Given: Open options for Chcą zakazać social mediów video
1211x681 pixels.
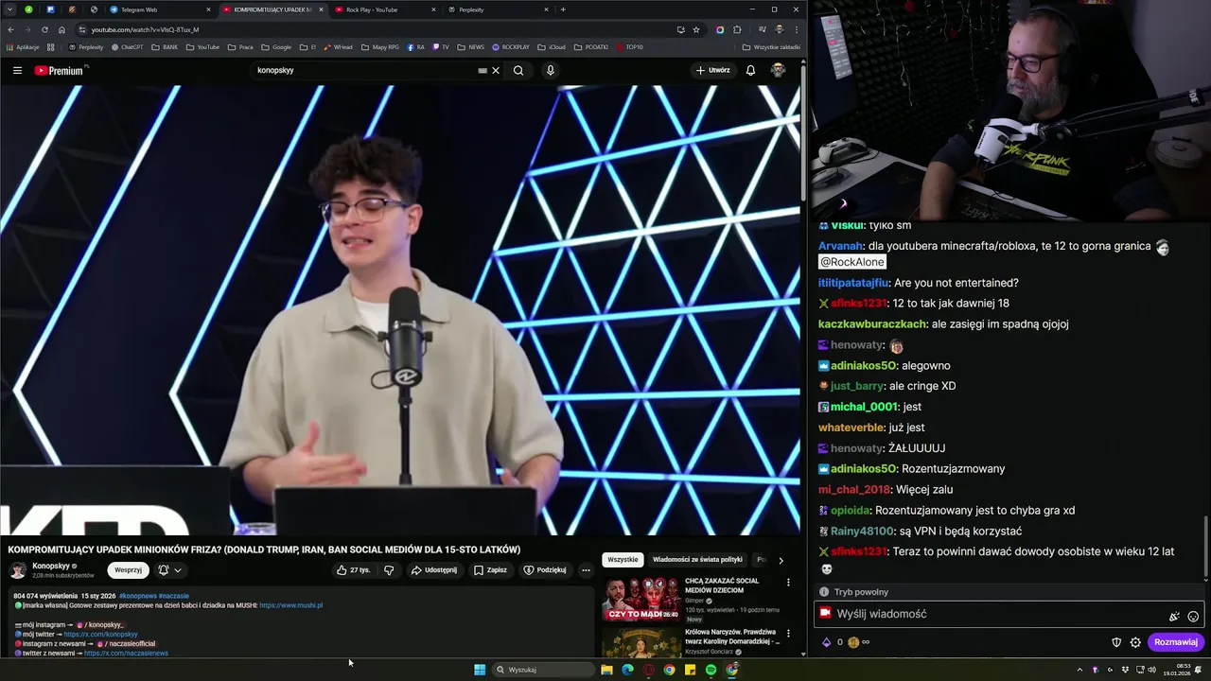Looking at the screenshot, I should coord(788,583).
